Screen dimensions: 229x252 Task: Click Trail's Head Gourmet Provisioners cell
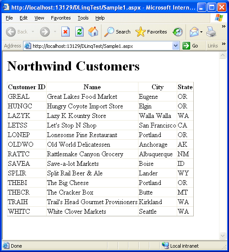click(x=92, y=202)
